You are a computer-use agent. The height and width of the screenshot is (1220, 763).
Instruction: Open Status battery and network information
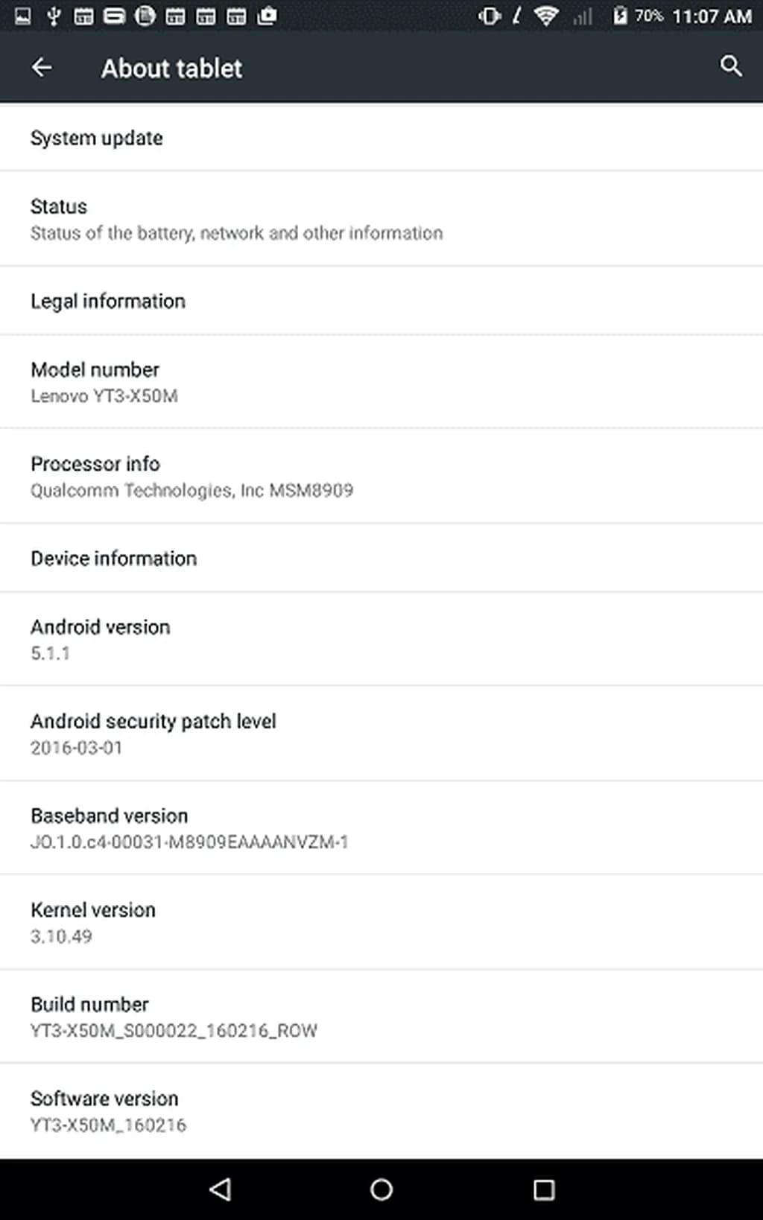(x=381, y=219)
